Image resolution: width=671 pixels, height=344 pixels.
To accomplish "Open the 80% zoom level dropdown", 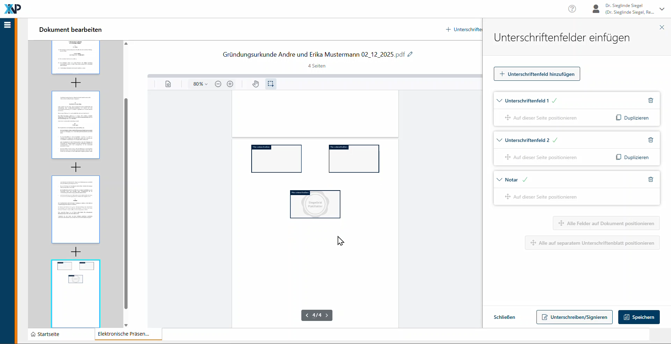I will tap(200, 84).
